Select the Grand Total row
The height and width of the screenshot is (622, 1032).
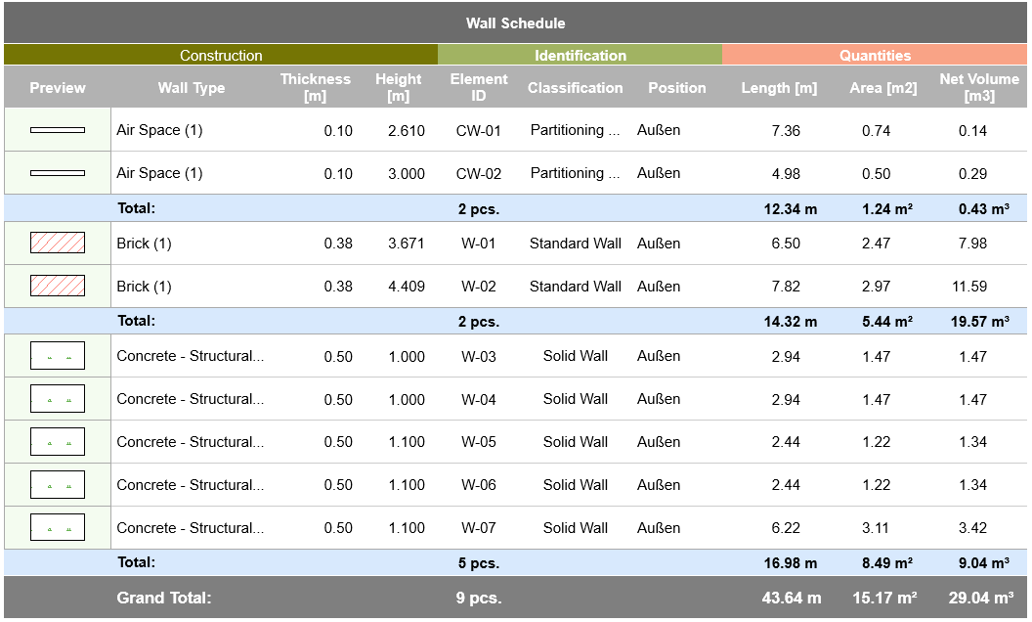515,598
